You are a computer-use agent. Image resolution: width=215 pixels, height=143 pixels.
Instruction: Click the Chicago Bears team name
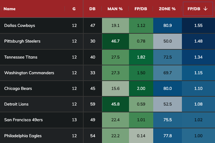coord(18,89)
